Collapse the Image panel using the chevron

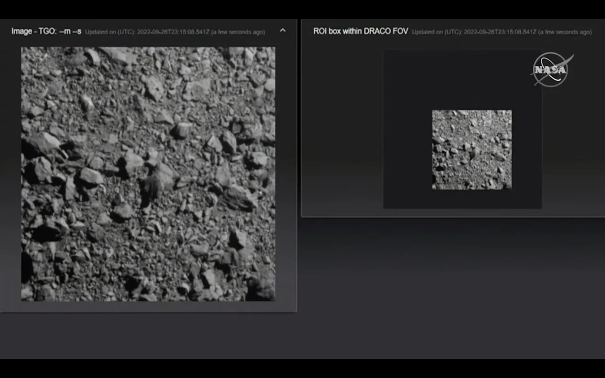[x=282, y=30]
